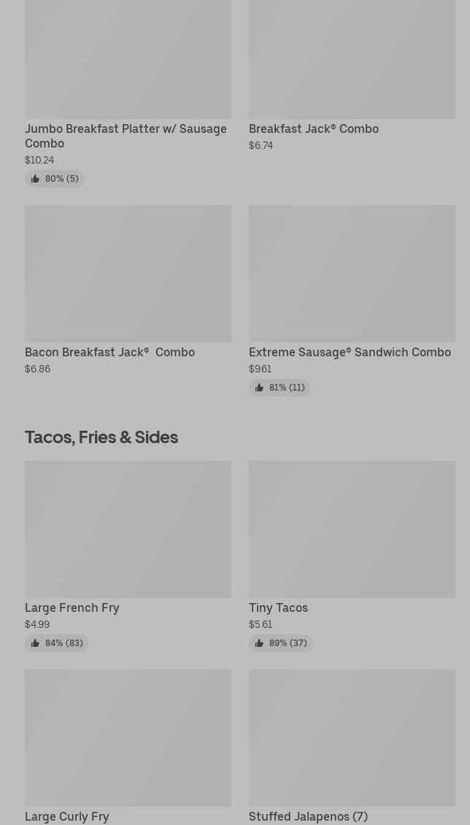Select Stuffed Jalapenos (7) item name
The height and width of the screenshot is (825, 470).
[308, 816]
